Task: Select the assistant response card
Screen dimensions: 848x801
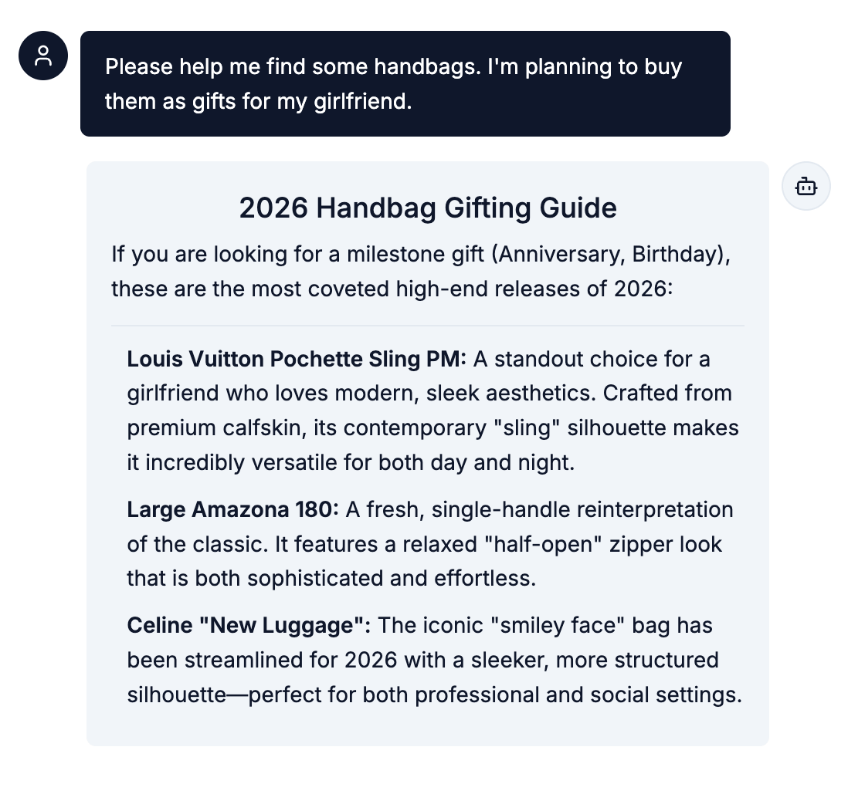Action: pos(428,452)
